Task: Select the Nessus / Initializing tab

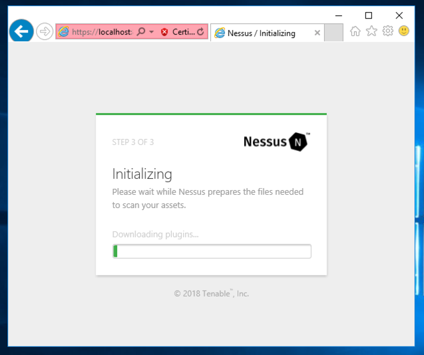Action: 267,33
